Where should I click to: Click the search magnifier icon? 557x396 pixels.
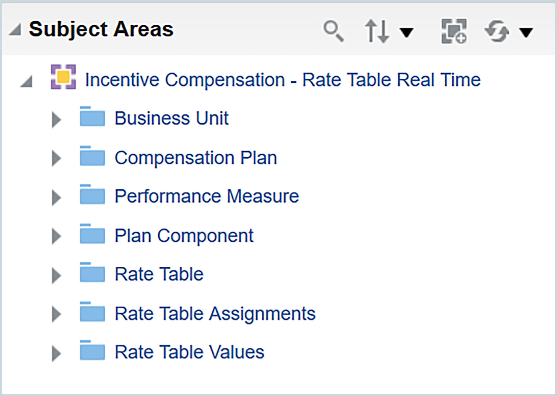coord(333,31)
